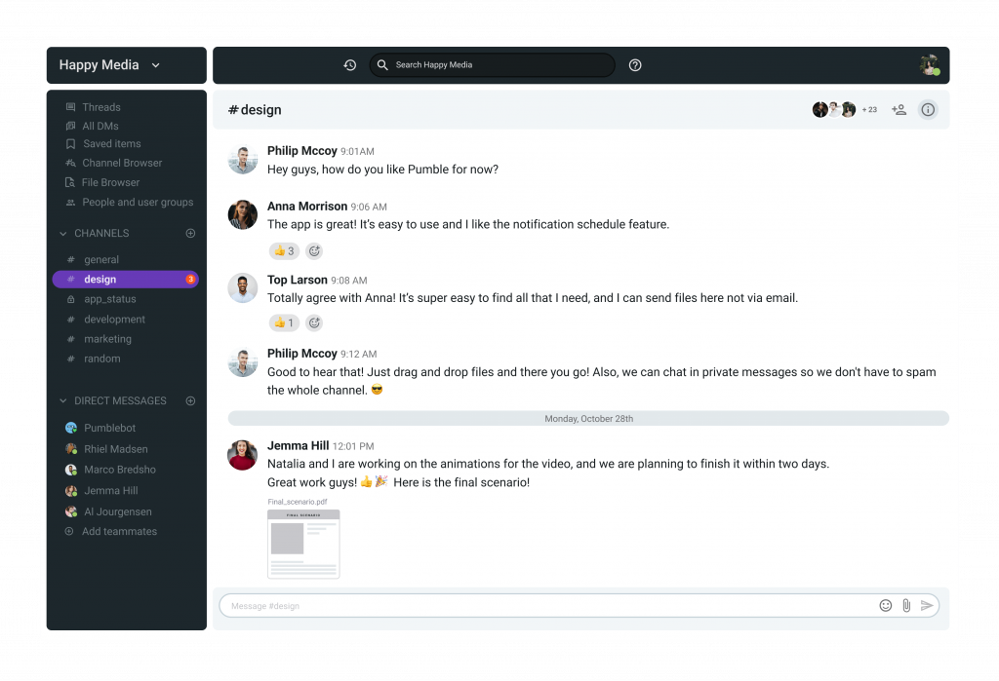
Task: Click Philip Mccoy's avatar at 9:01 AM
Action: (x=243, y=159)
